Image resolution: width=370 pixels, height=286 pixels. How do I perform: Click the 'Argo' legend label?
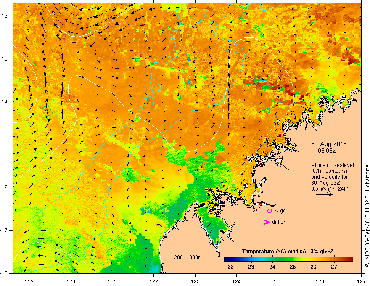tap(280, 211)
